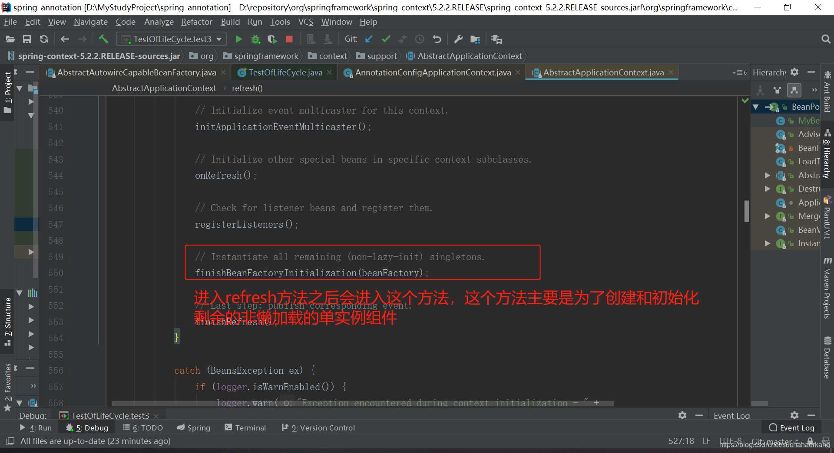The width and height of the screenshot is (834, 453).
Task: Open settings with the wrench icon
Action: (x=458, y=39)
